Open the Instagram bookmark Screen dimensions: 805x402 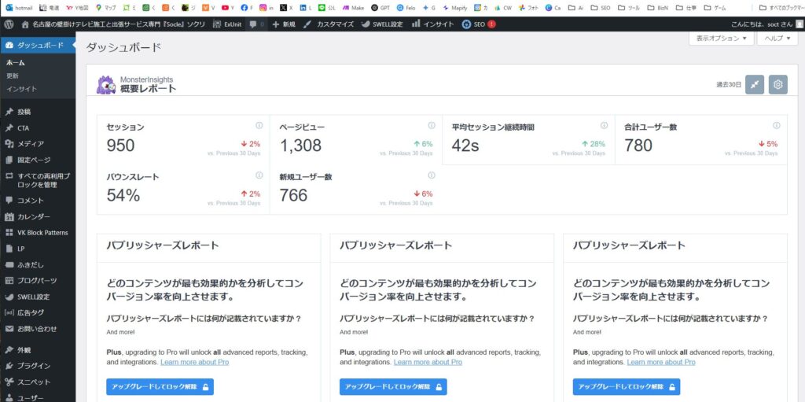pyautogui.click(x=266, y=8)
